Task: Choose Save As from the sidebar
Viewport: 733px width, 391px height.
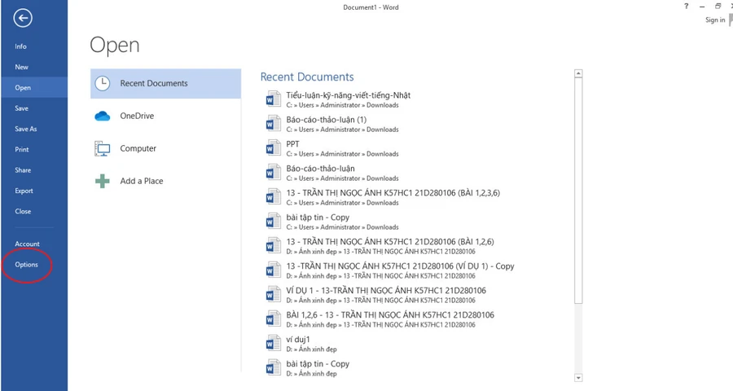Action: [x=34, y=129]
